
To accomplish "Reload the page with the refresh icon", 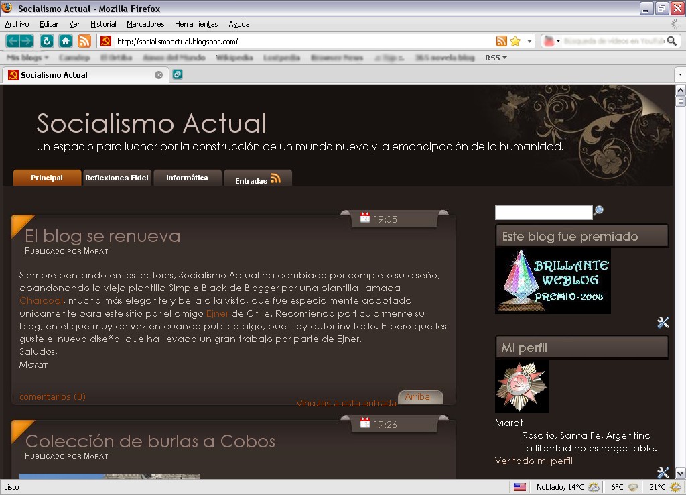I will (x=47, y=41).
